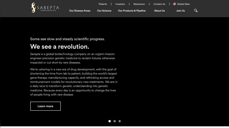Select the first carousel dot

[x=109, y=121]
